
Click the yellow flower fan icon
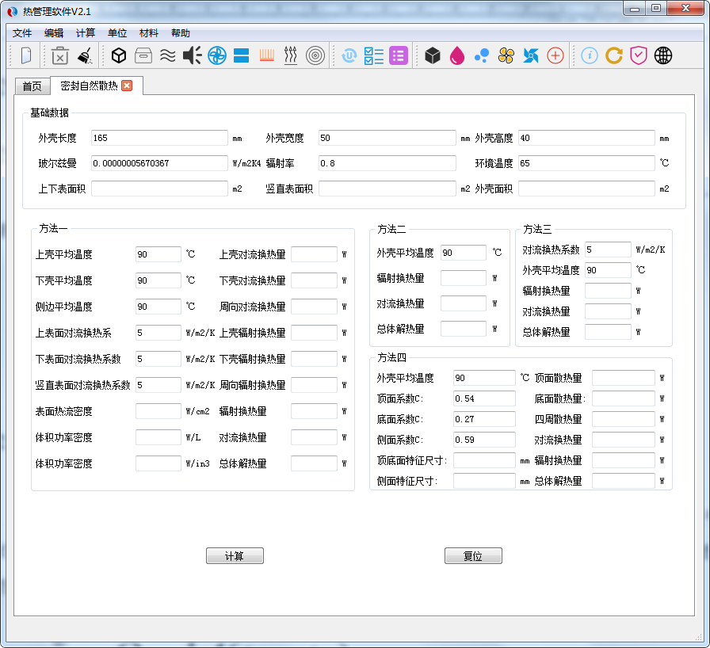(x=504, y=55)
